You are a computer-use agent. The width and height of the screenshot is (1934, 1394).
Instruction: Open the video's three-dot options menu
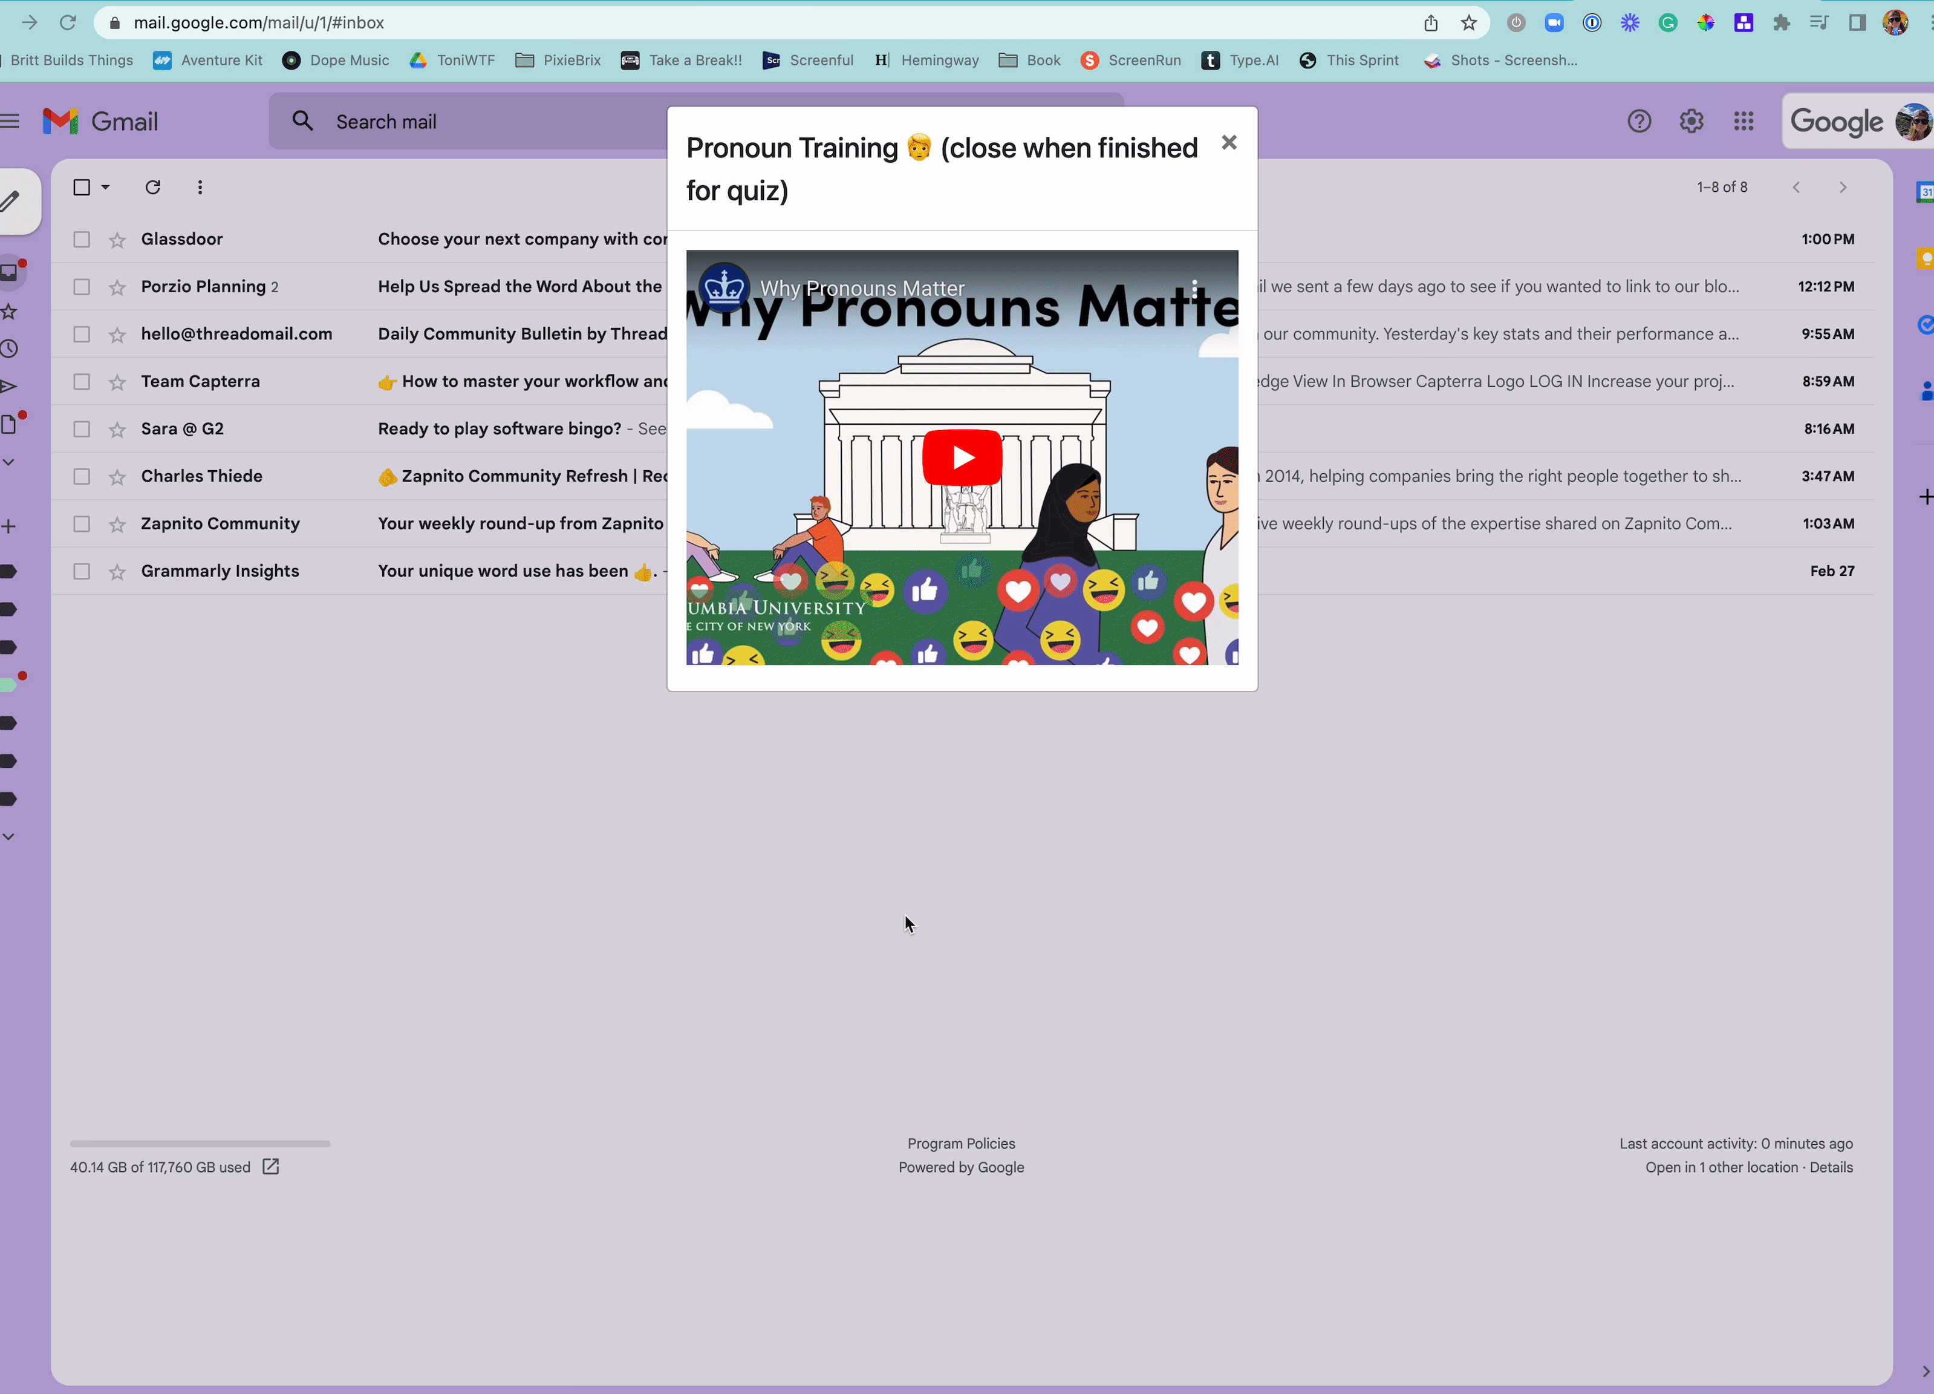coord(1194,289)
